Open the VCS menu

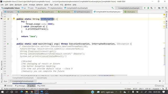tap(61, 5)
